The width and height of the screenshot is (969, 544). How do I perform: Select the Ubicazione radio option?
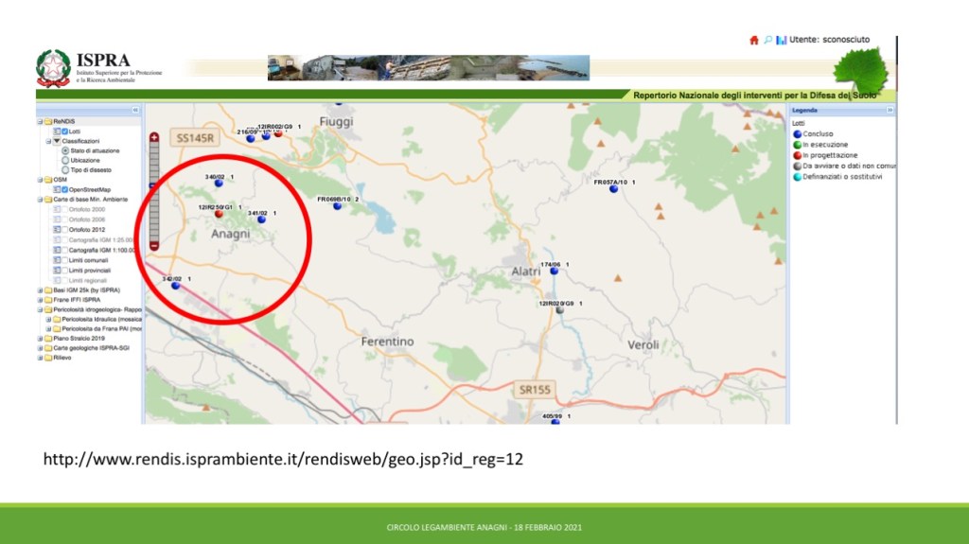[64, 160]
